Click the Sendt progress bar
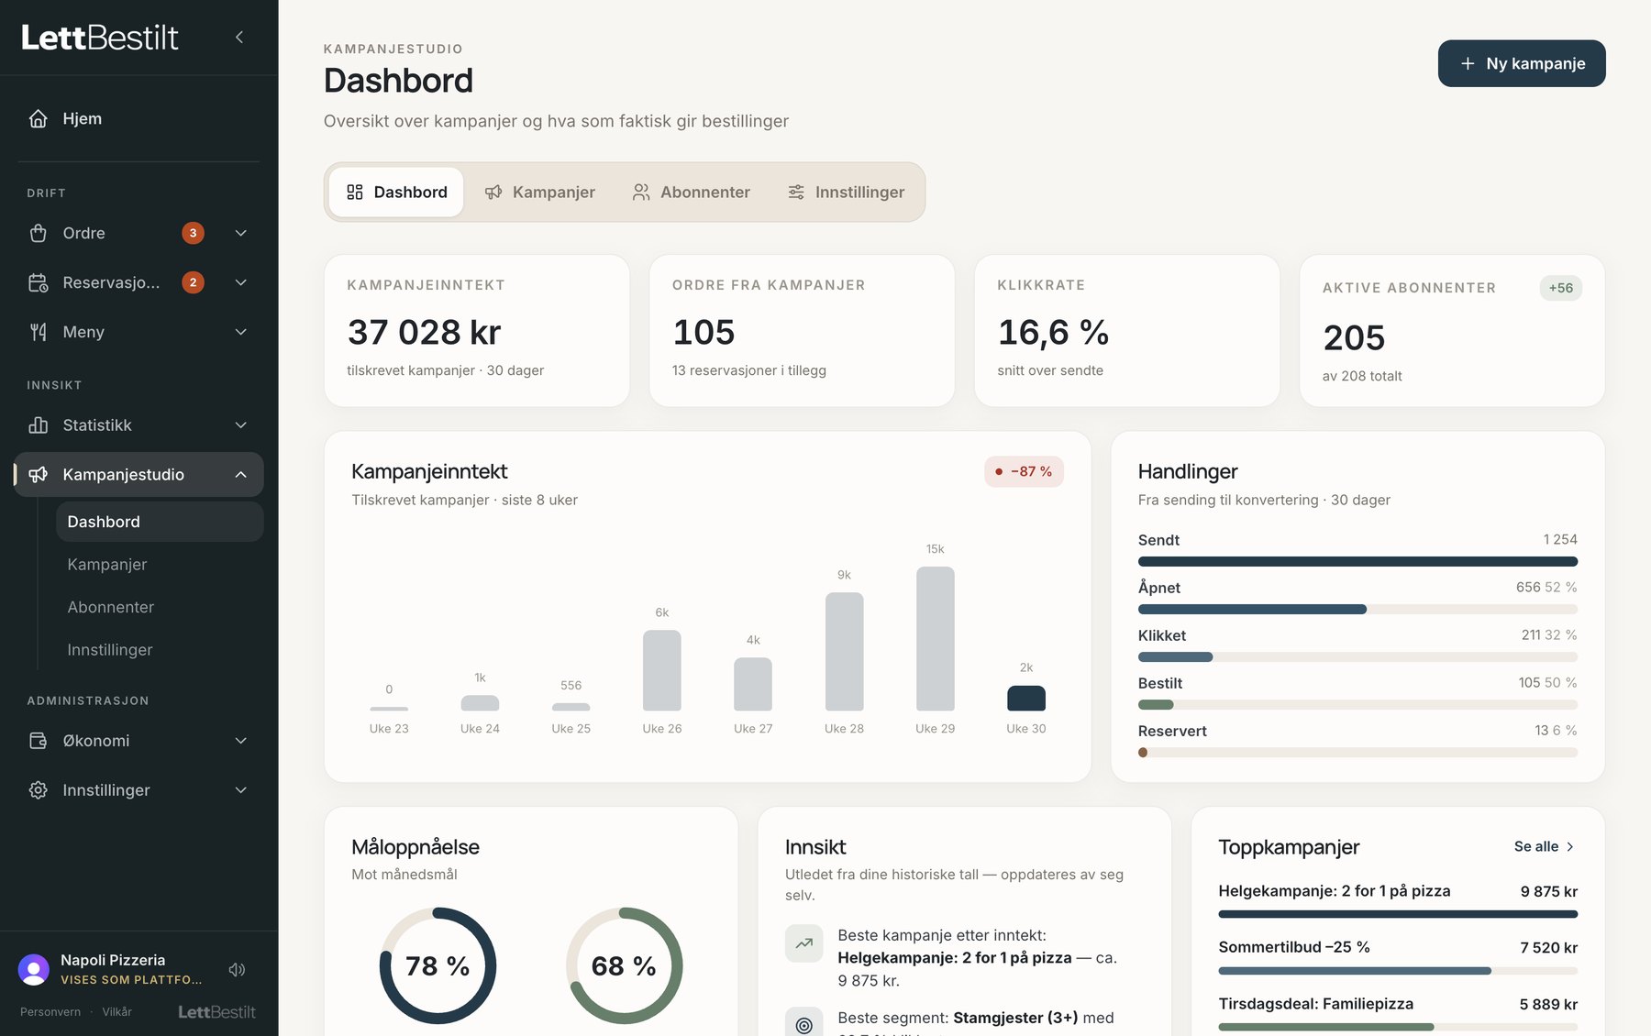The image size is (1651, 1036). pyautogui.click(x=1357, y=561)
